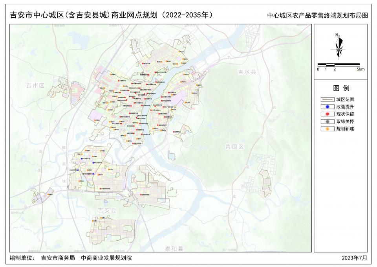The width and height of the screenshot is (377, 267).
Task: Click the blue 改造提升 legend dot
Action: (x=327, y=107)
